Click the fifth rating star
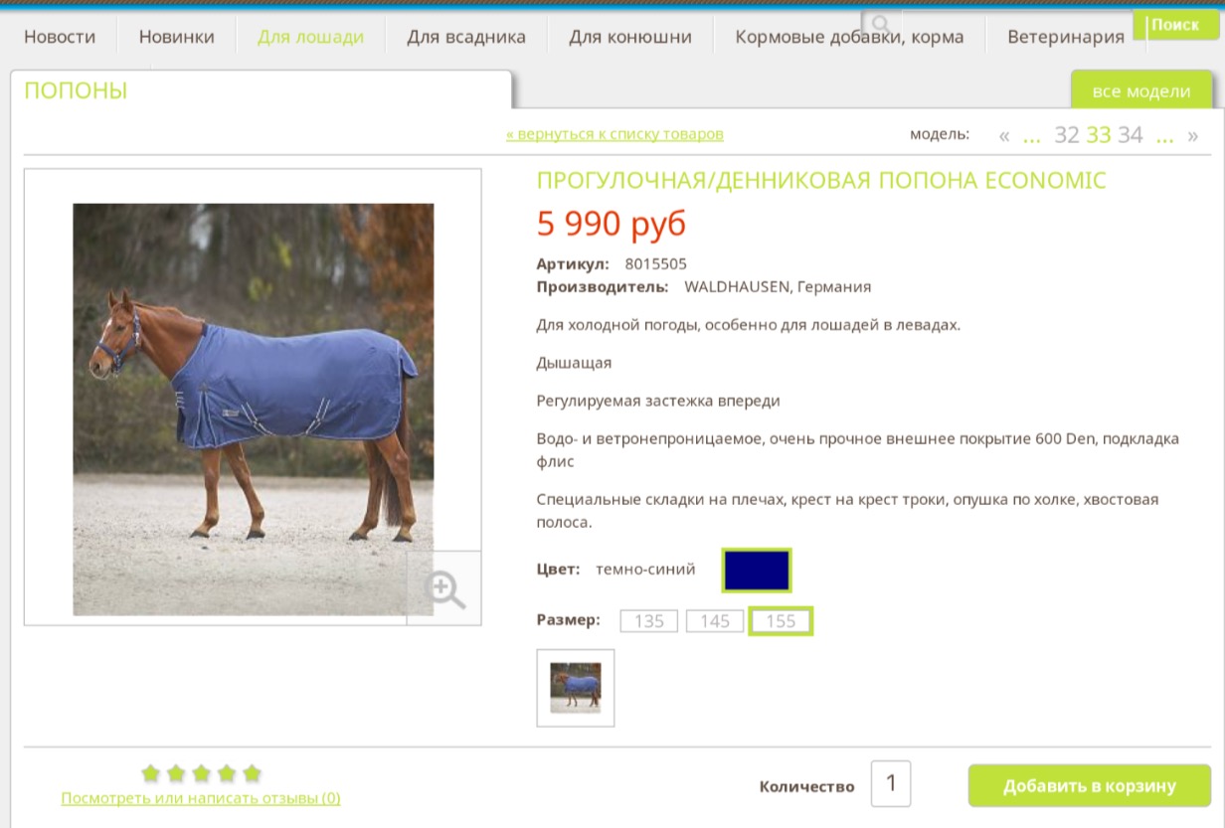This screenshot has height=828, width=1225. (252, 772)
